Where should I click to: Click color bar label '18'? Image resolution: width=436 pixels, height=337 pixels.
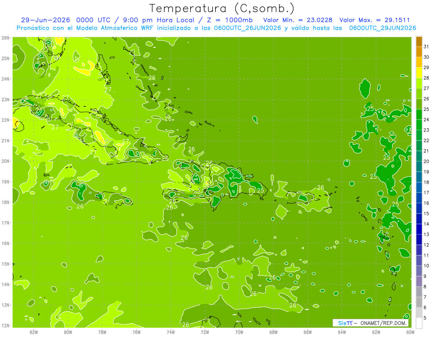pyautogui.click(x=427, y=182)
